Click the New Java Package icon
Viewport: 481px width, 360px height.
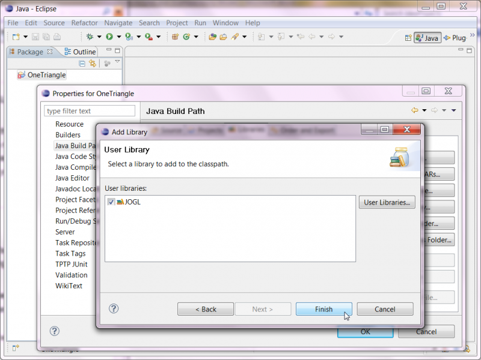pyautogui.click(x=175, y=37)
